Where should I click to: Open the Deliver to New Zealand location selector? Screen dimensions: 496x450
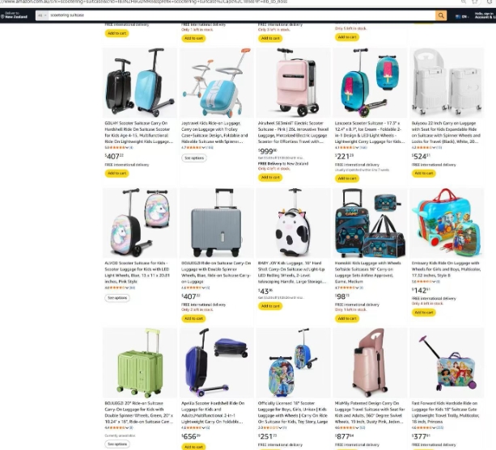point(15,15)
